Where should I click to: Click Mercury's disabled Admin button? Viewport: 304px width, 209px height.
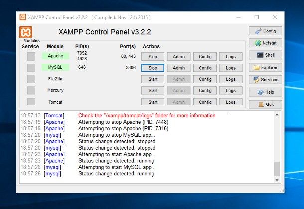point(179,91)
